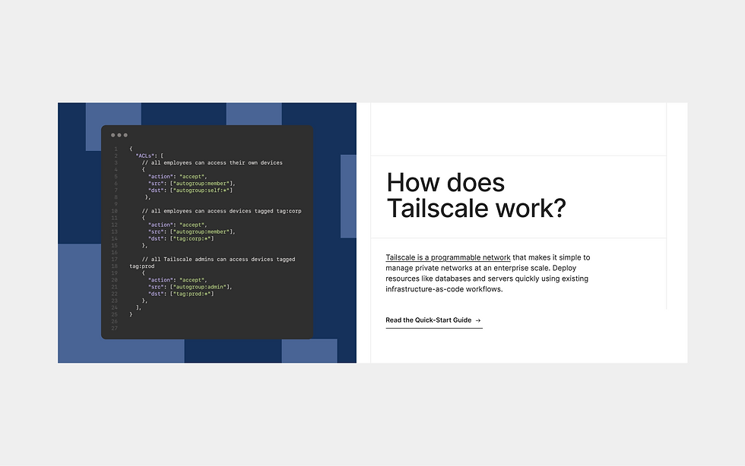Click the "tag:prod:*" destination value
The image size is (745, 466).
(x=192, y=294)
